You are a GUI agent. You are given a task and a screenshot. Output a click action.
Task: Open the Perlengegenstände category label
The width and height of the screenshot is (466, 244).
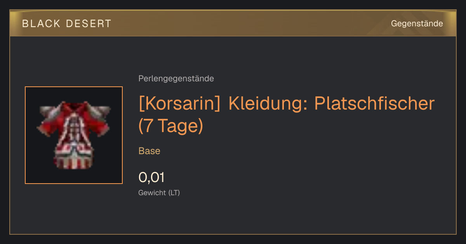point(176,79)
